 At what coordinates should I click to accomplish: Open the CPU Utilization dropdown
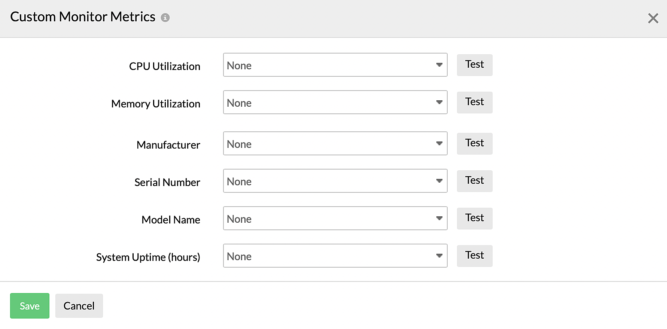pyautogui.click(x=335, y=65)
